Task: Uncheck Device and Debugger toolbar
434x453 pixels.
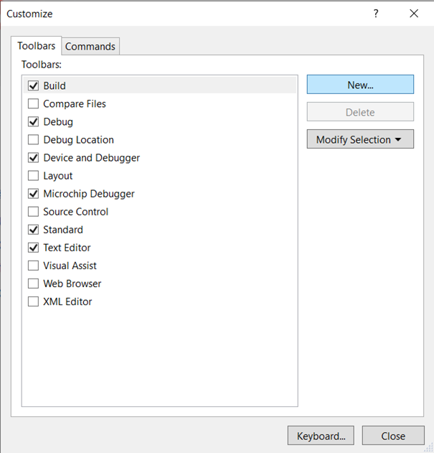Action: pyautogui.click(x=33, y=158)
